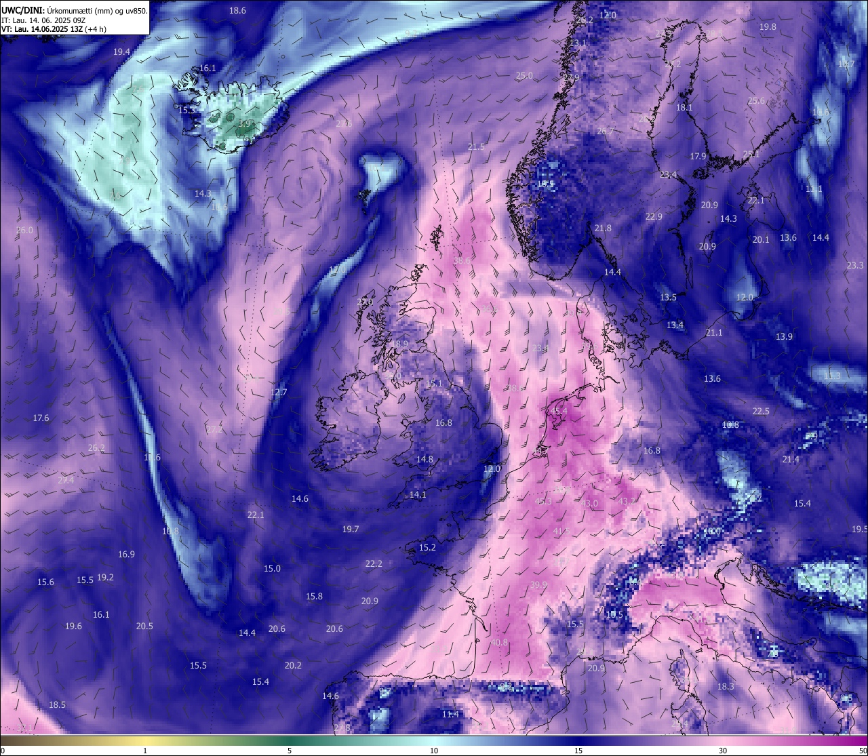The width and height of the screenshot is (868, 756).
Task: Click the '21.8' value on the map
Action: point(603,228)
